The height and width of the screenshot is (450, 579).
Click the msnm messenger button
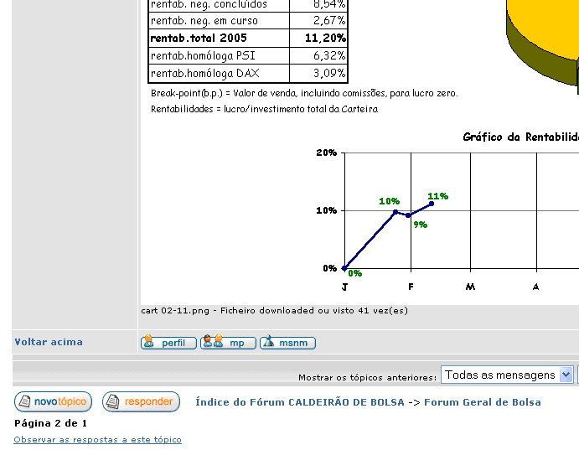click(x=287, y=343)
